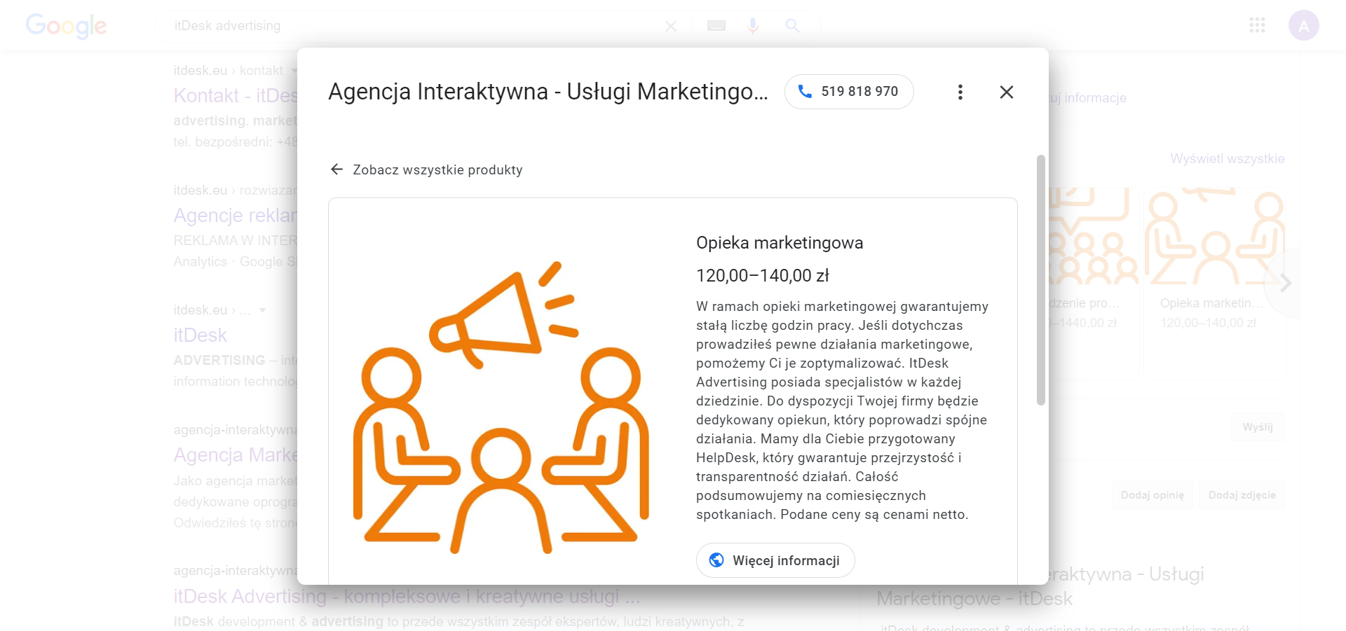Click 'Zobacz wszystkie produkty' link
1346x631 pixels.
[437, 170]
